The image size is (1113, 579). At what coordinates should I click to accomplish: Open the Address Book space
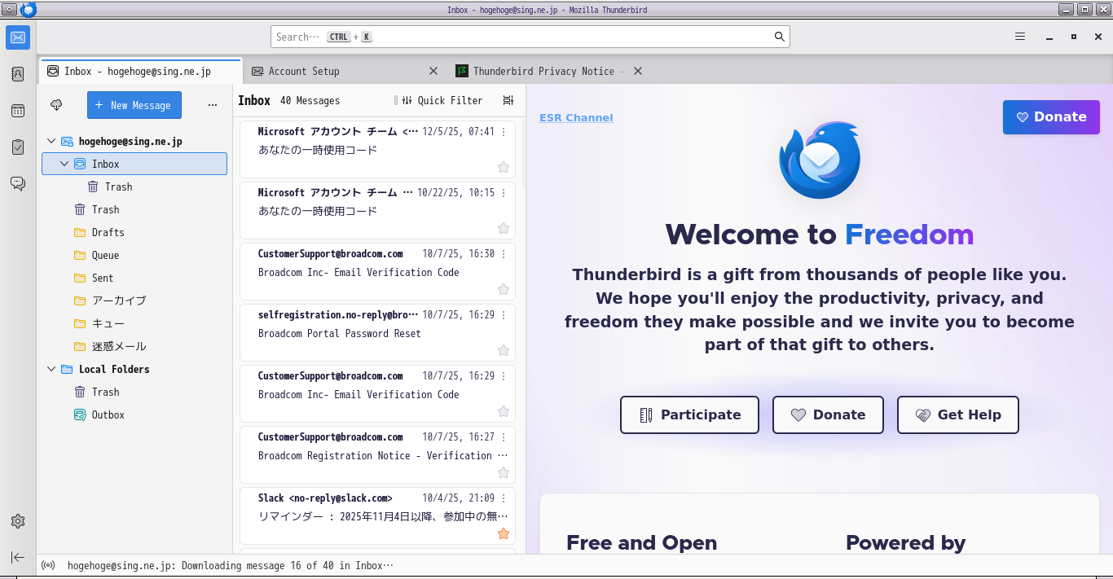[x=18, y=74]
